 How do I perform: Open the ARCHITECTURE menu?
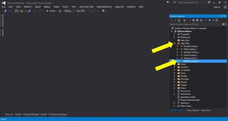[x=87, y=7]
